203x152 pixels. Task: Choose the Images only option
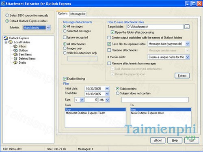click(x=65, y=48)
